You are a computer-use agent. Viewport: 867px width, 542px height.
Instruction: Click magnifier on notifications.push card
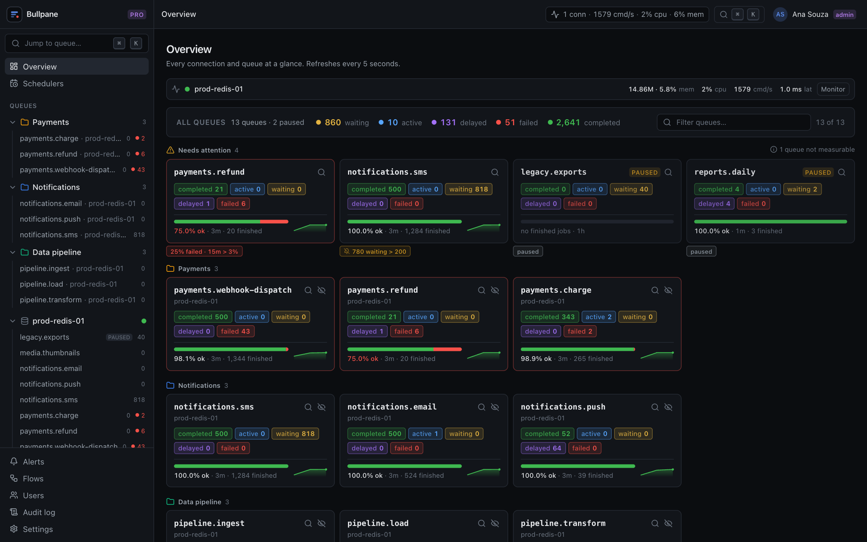[655, 407]
